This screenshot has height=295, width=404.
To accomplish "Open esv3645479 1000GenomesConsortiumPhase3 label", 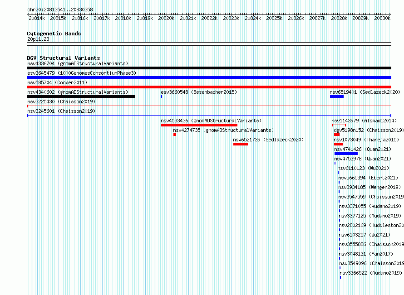I will pos(82,73).
